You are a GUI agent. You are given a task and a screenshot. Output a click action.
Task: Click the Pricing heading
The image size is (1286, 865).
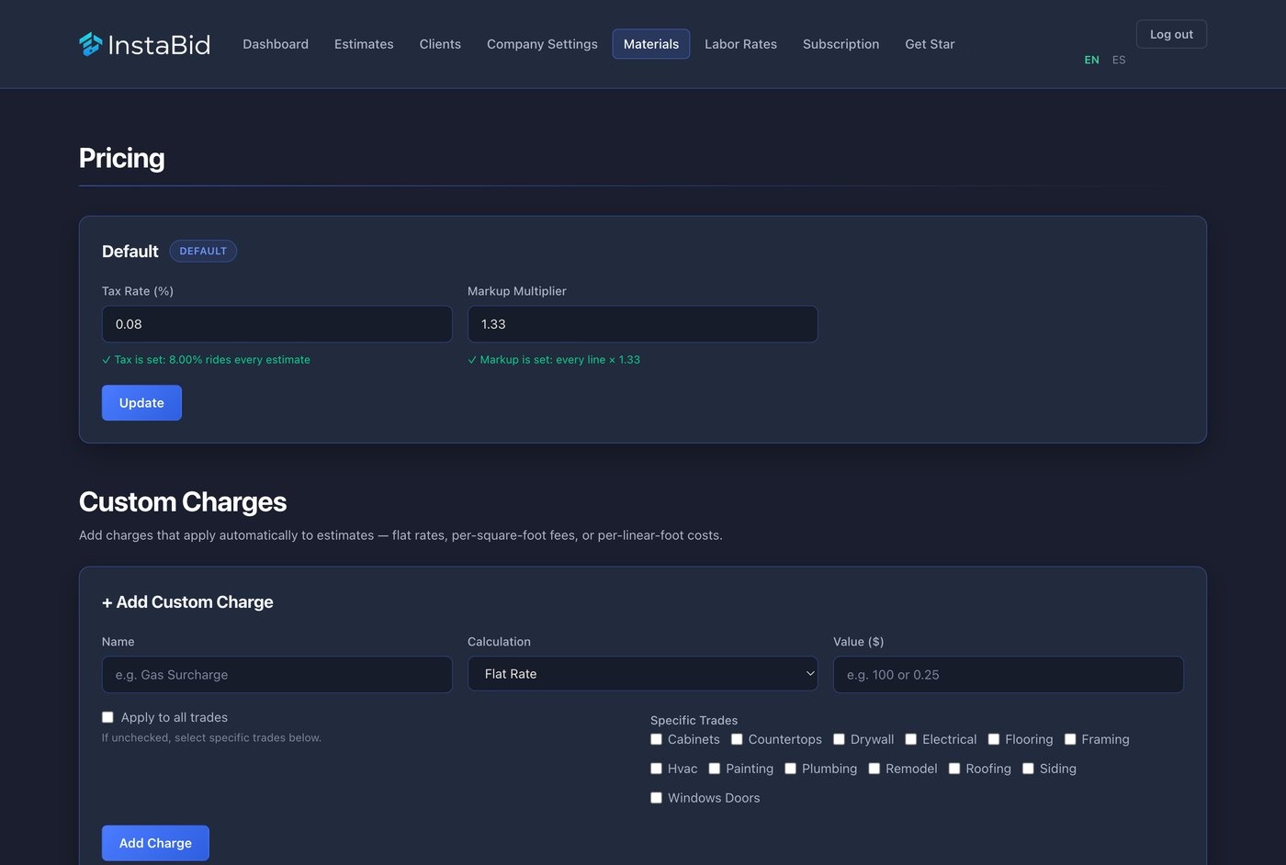[x=121, y=158]
